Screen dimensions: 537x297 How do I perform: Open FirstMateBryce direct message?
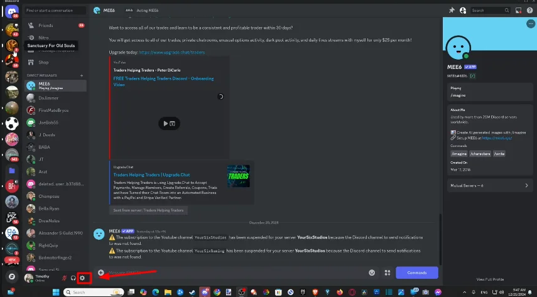point(56,111)
